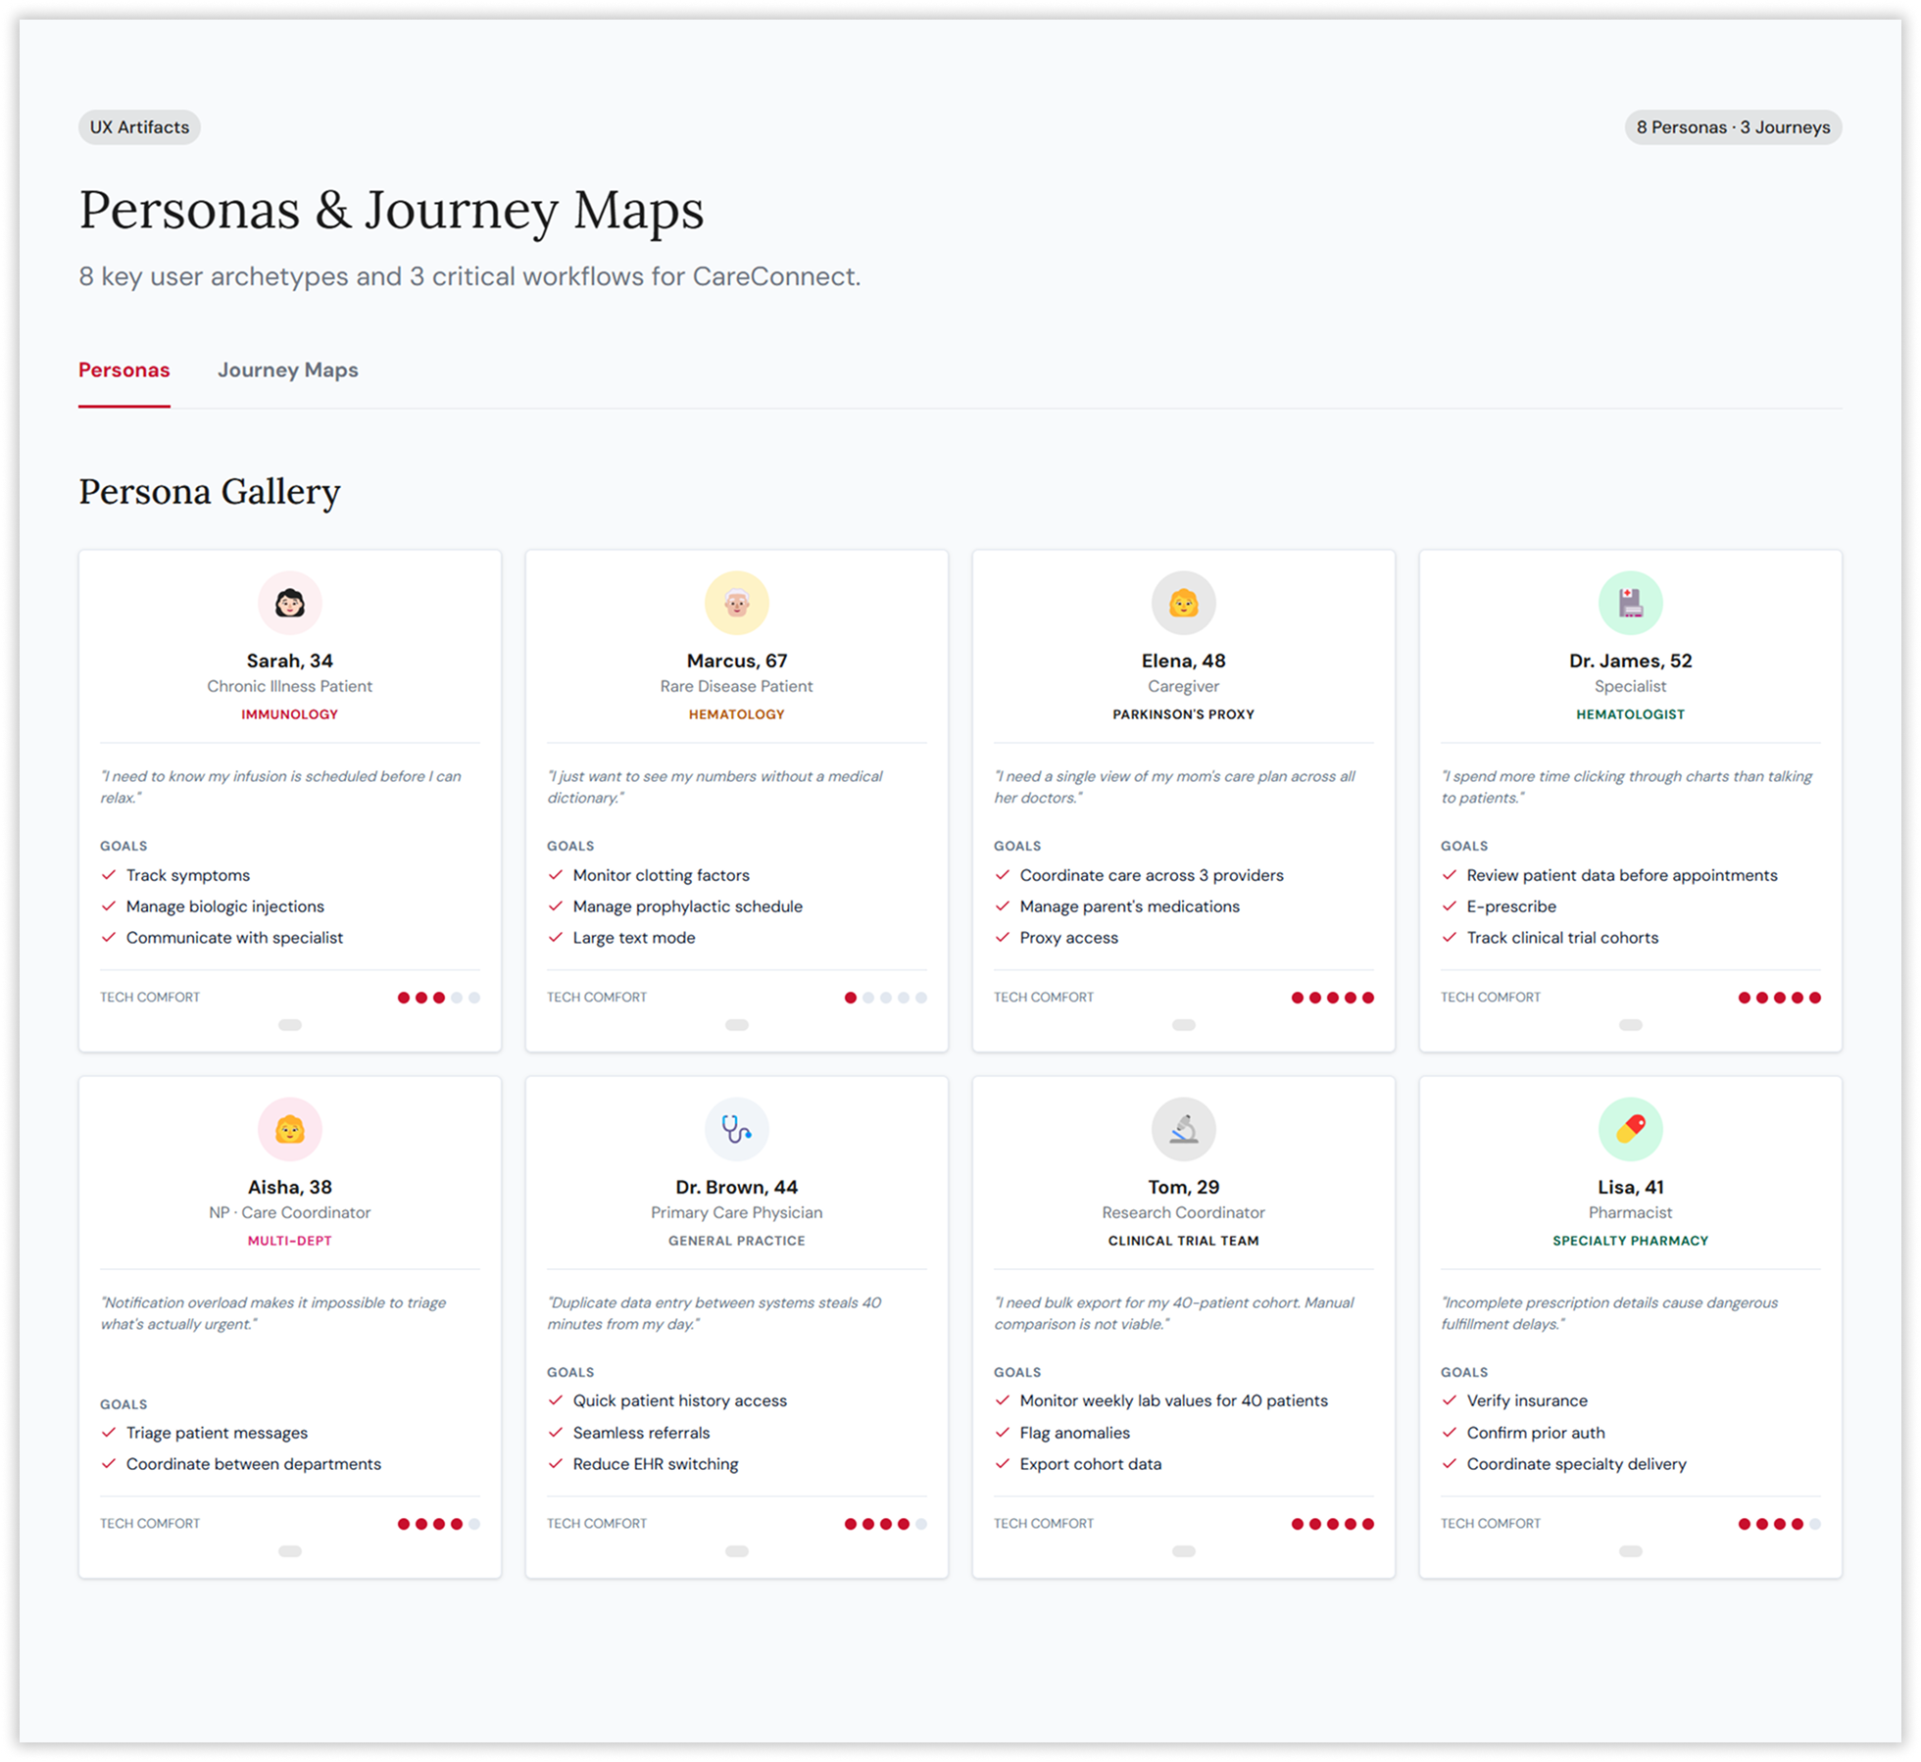Click the checkmark beside E-prescribe goal
The width and height of the screenshot is (1921, 1762).
[1450, 906]
